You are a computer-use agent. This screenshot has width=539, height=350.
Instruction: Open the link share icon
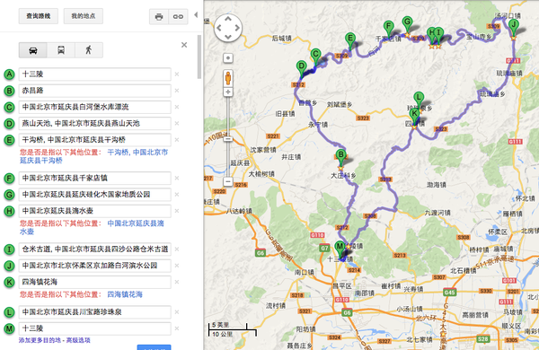178,16
